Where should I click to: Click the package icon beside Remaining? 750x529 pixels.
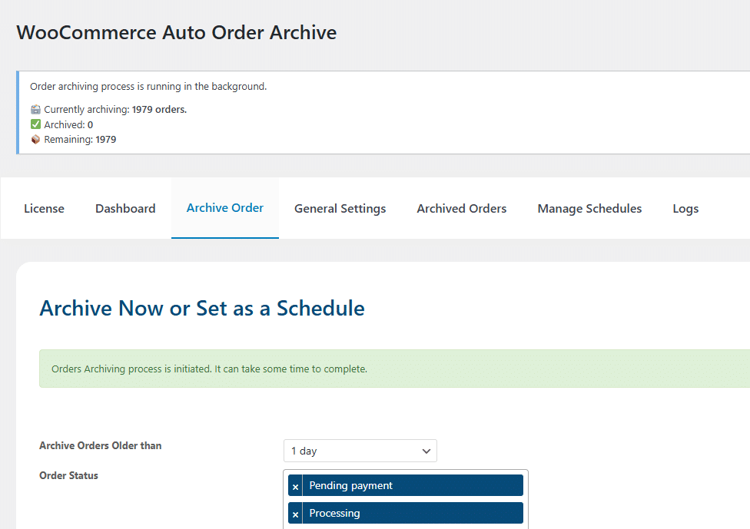click(x=35, y=139)
